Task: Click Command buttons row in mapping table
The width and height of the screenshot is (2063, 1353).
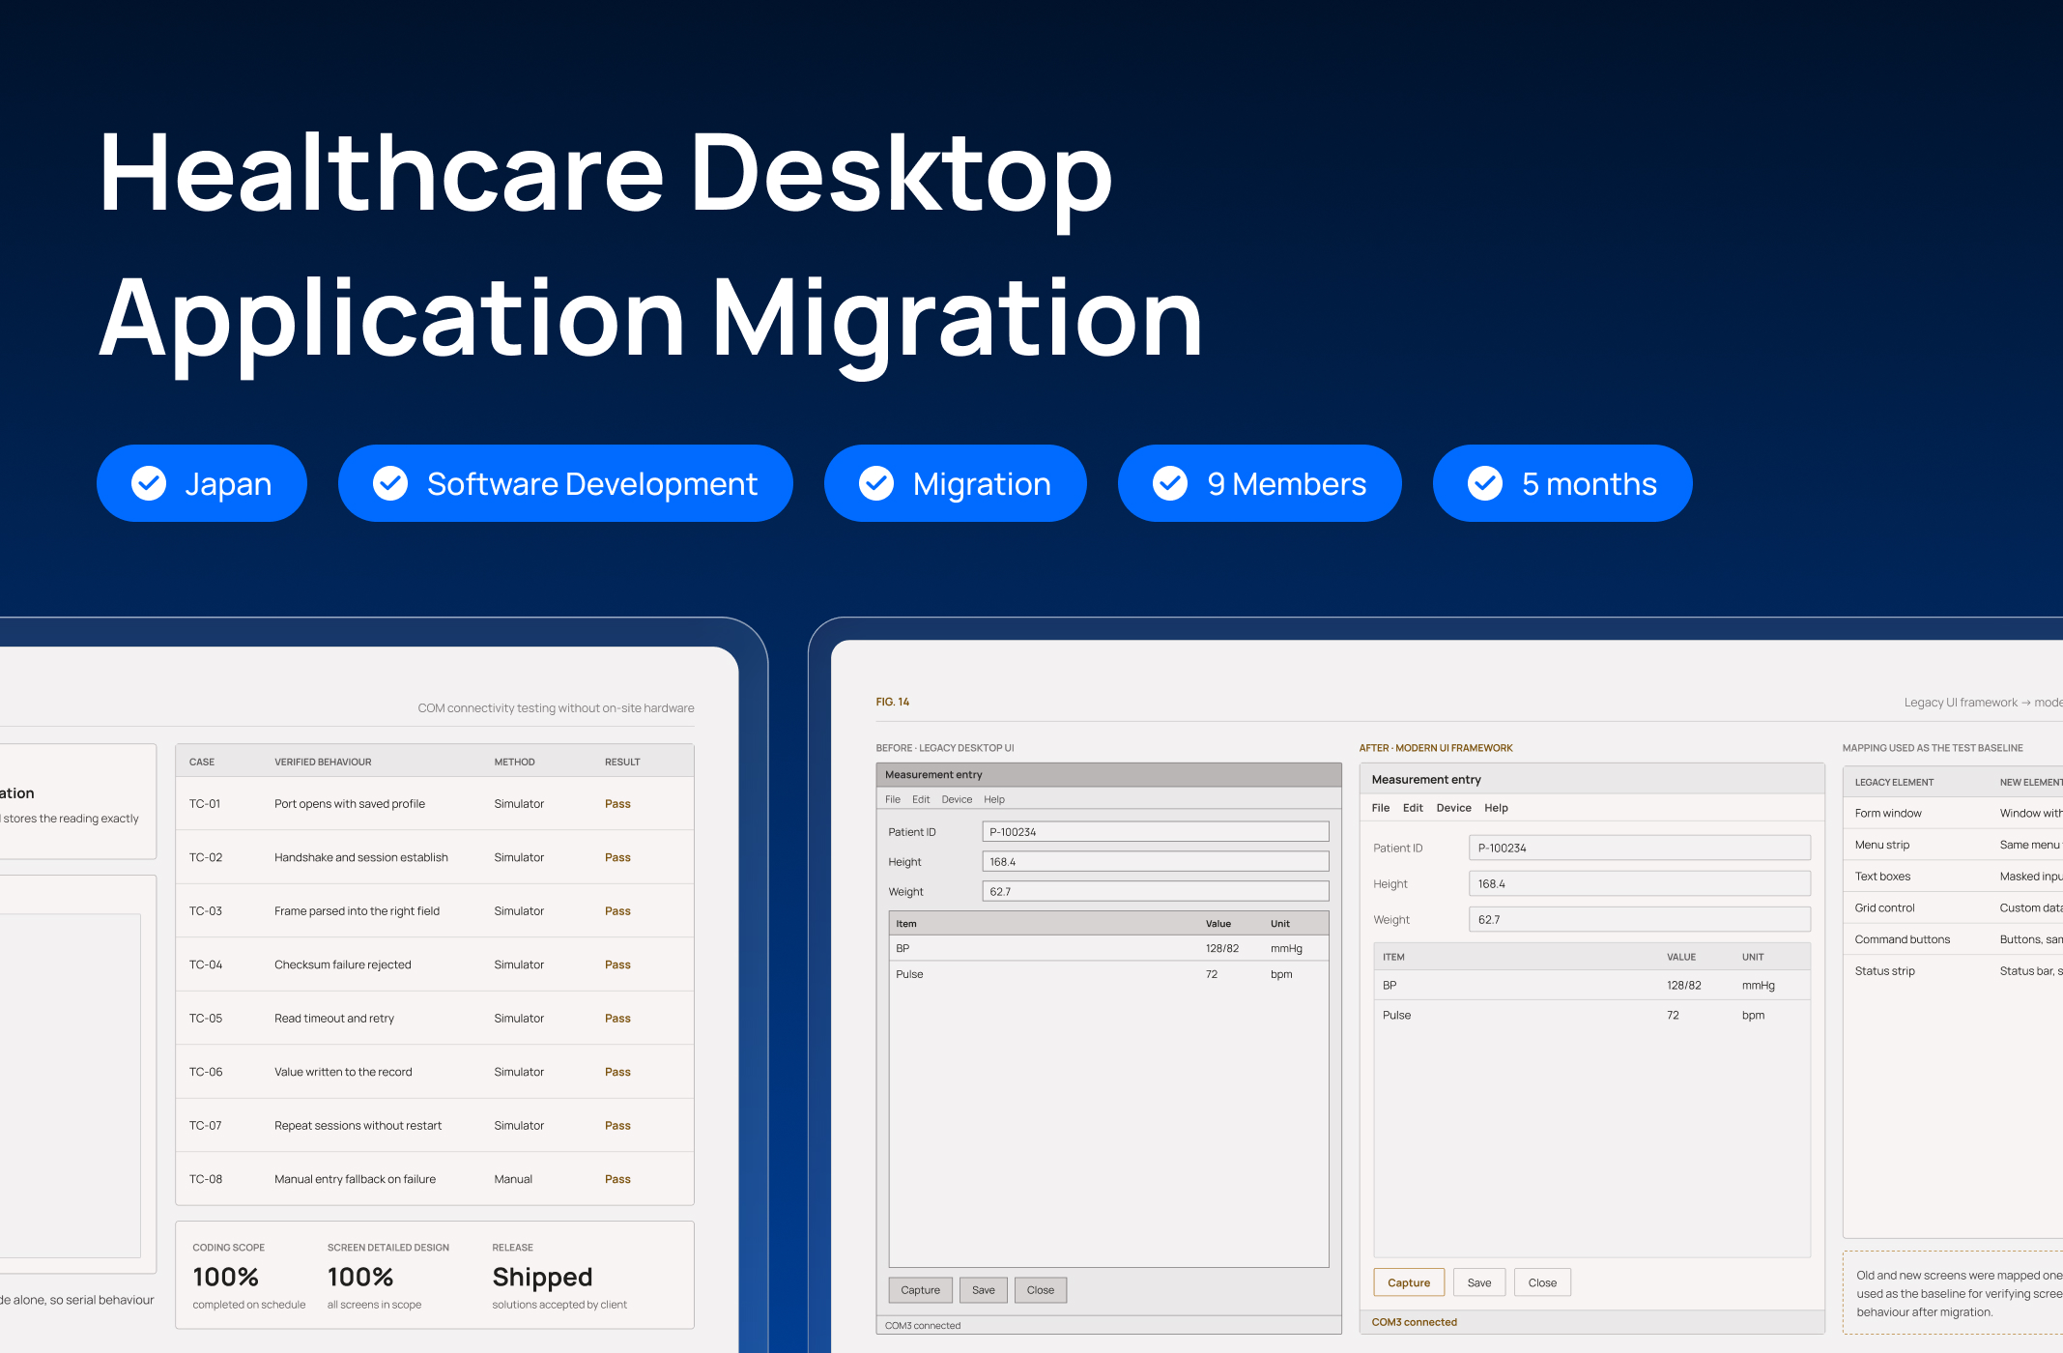Action: coord(1953,939)
